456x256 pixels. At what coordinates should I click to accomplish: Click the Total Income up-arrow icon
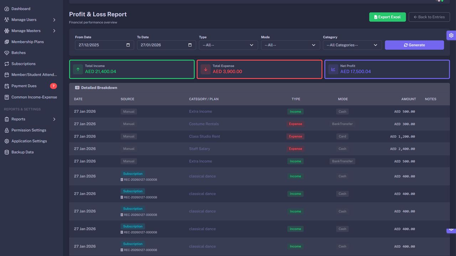coord(78,69)
